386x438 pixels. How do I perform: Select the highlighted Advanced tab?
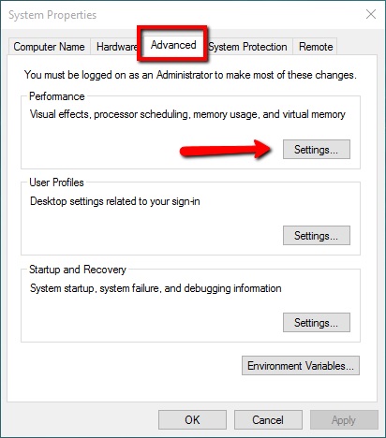click(173, 45)
